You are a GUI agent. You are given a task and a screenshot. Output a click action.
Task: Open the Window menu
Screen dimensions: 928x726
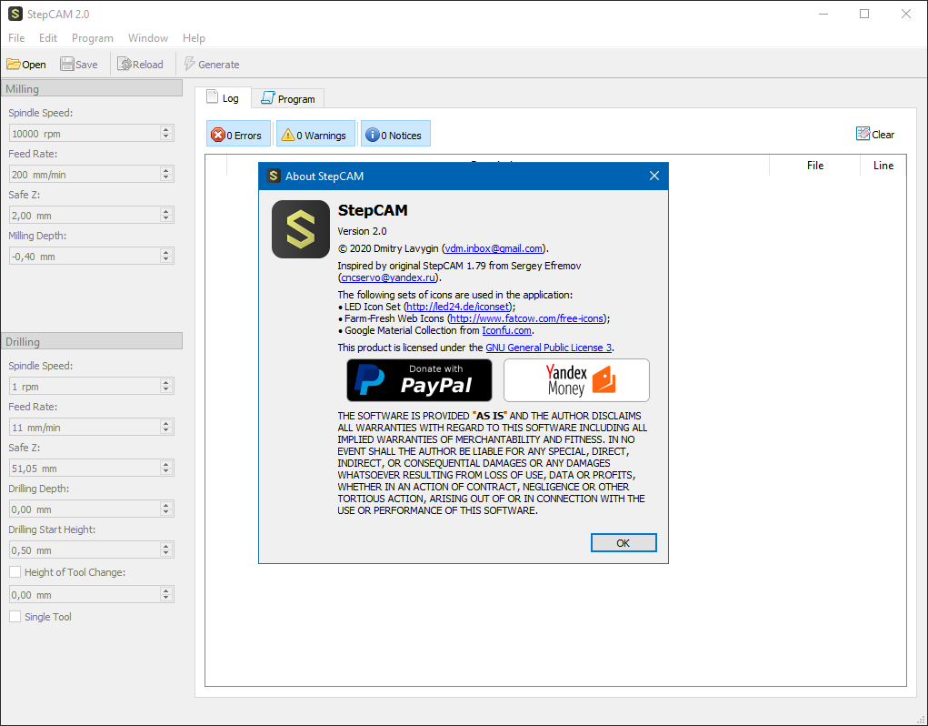click(x=148, y=38)
